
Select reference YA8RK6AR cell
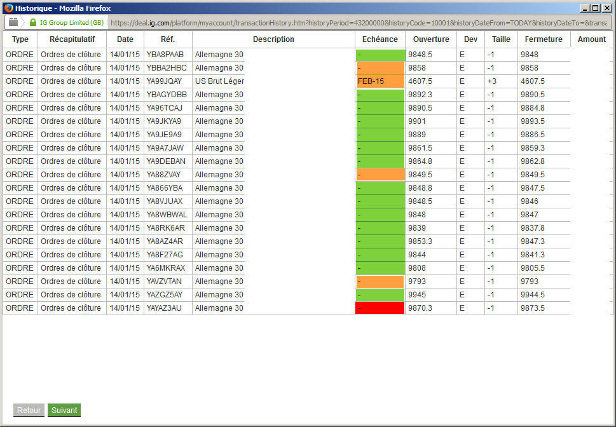(168, 228)
